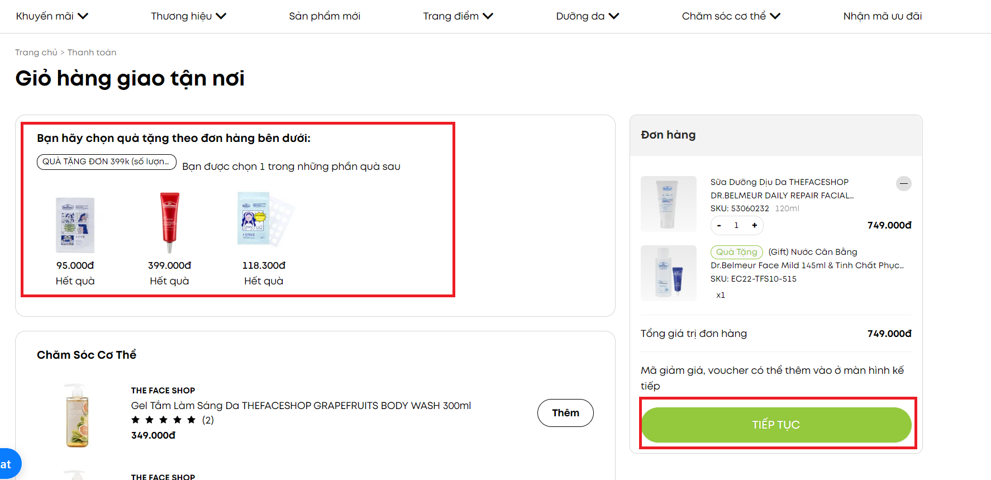Click the green TIẾP TỤC button
This screenshot has height=480, width=991.
776,425
